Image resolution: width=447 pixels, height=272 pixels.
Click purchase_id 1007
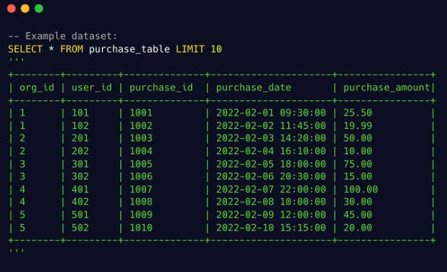pyautogui.click(x=141, y=189)
